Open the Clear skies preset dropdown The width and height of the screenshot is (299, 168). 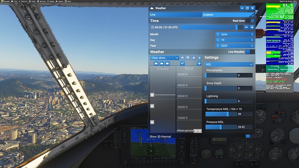tap(165, 58)
